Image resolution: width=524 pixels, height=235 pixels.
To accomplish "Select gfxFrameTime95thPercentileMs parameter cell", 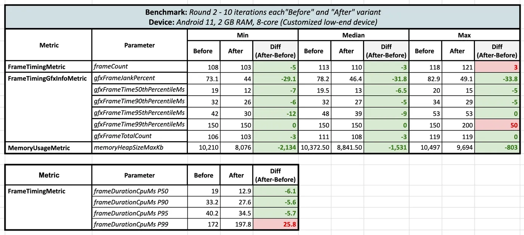I will click(x=139, y=113).
